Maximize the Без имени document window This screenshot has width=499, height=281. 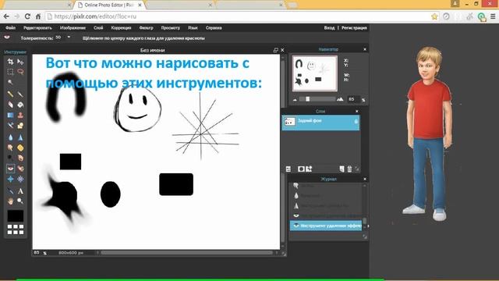click(x=275, y=50)
